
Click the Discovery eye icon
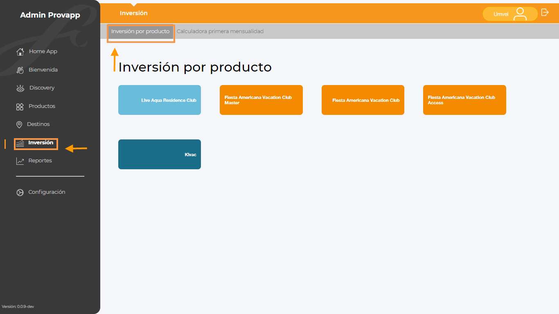coord(20,88)
